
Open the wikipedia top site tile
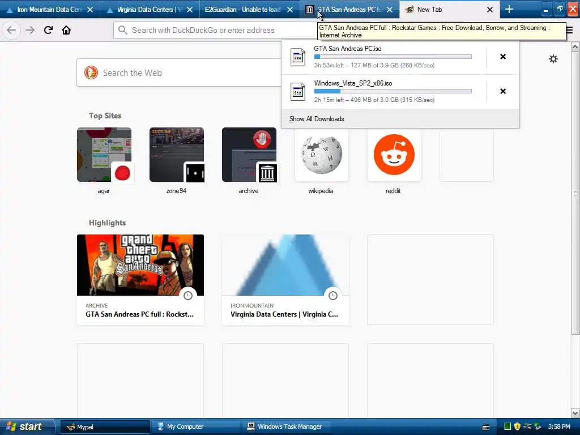[x=322, y=155]
